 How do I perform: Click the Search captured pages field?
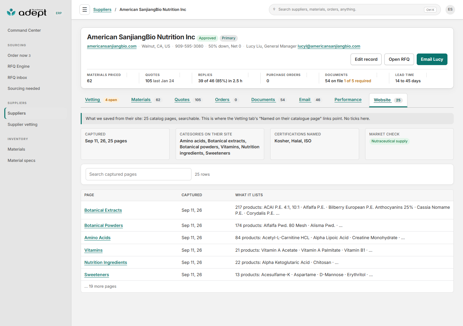point(139,174)
